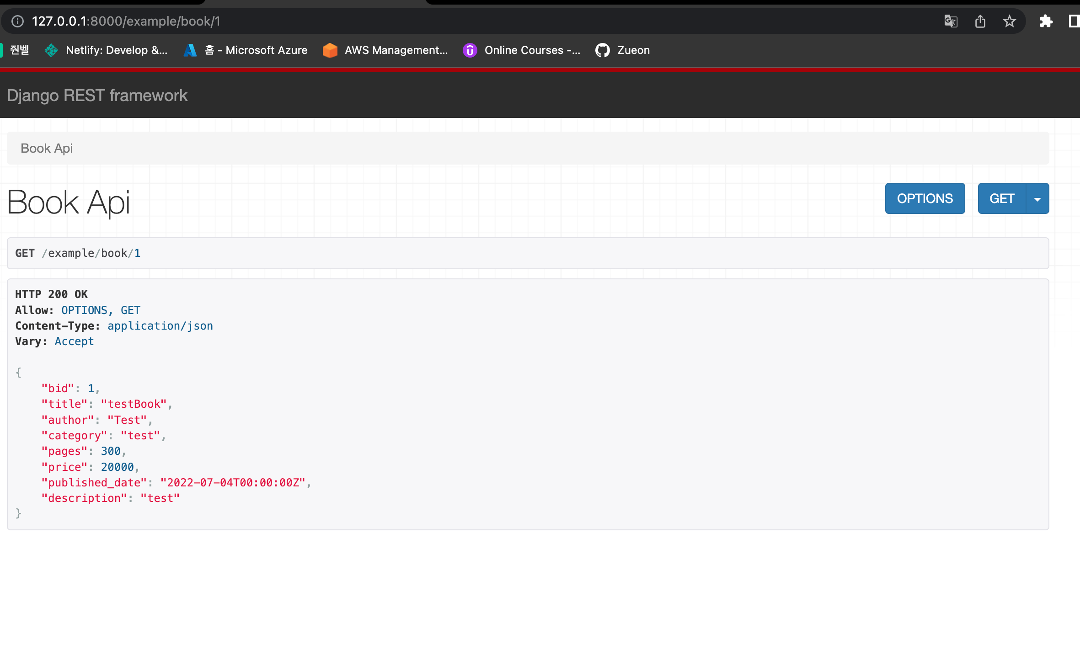Click the side panel icon at toolbar edge
Viewport: 1080px width, 651px height.
pyautogui.click(x=1073, y=21)
